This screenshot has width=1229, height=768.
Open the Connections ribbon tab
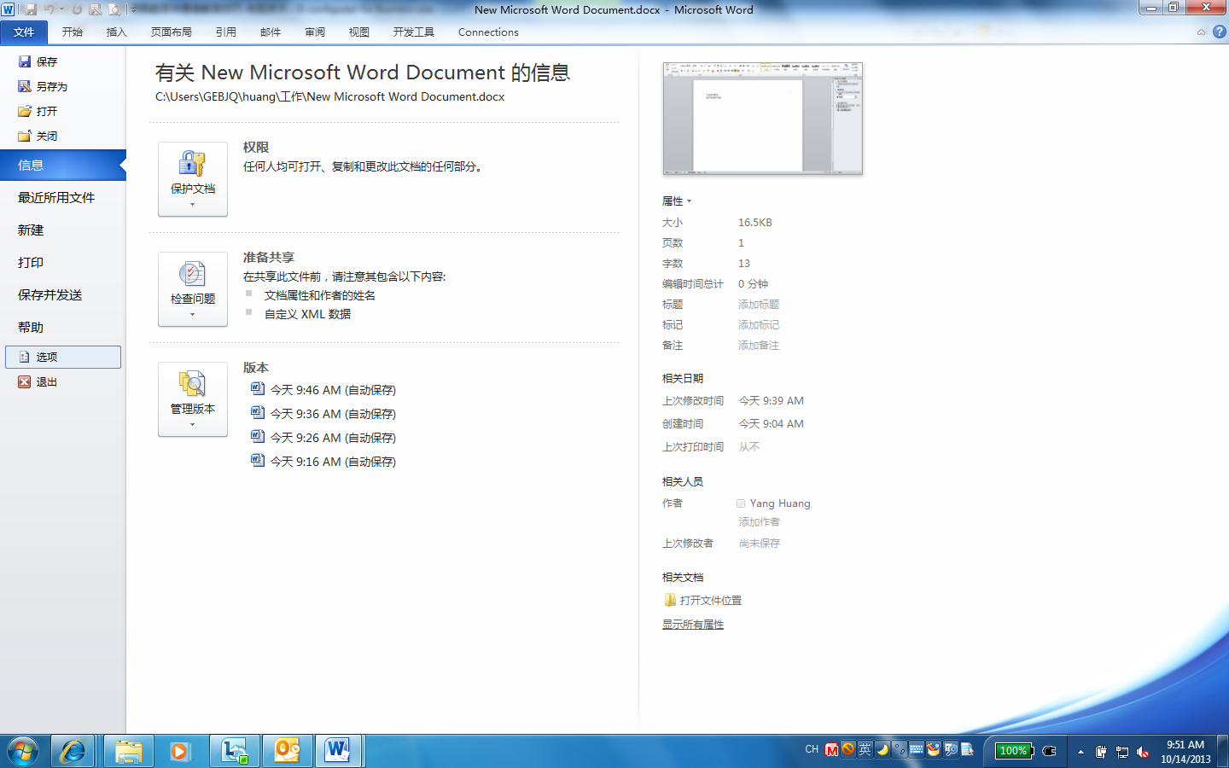488,32
